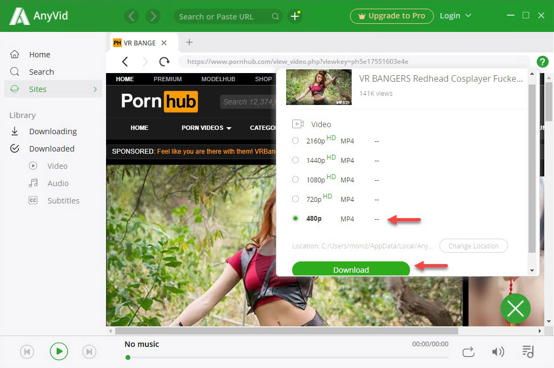The height and width of the screenshot is (368, 554).
Task: Go back with the header back arrow
Action: point(131,16)
